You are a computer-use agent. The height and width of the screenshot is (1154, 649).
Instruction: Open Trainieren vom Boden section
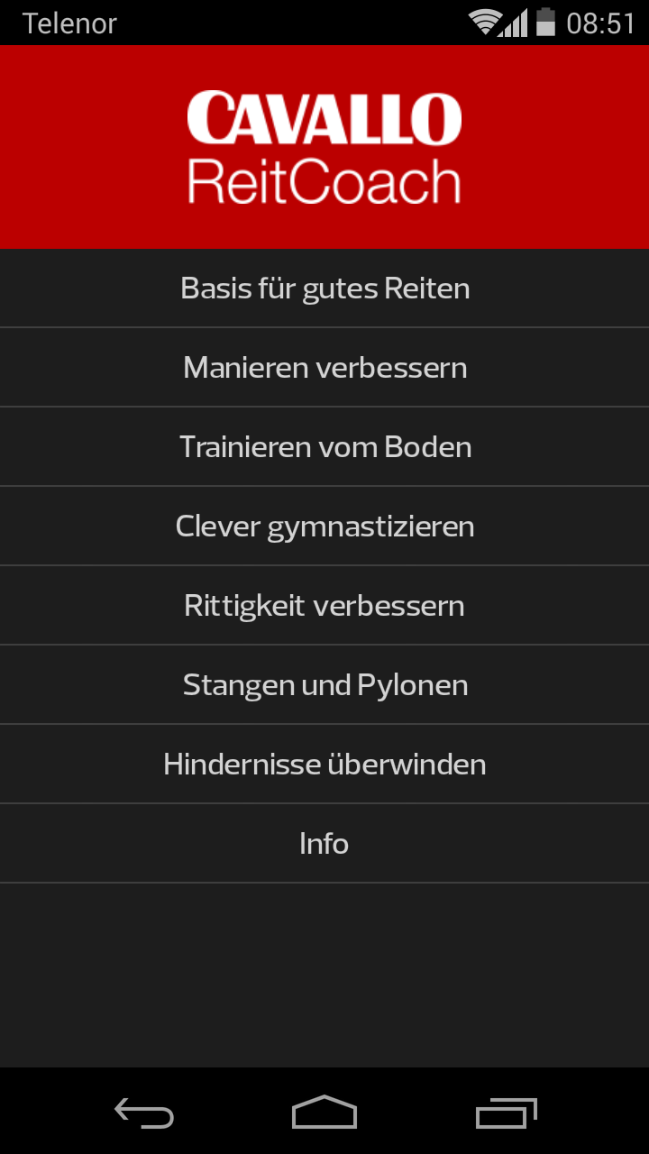coord(324,447)
